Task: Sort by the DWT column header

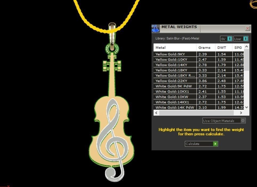Action: [224, 48]
